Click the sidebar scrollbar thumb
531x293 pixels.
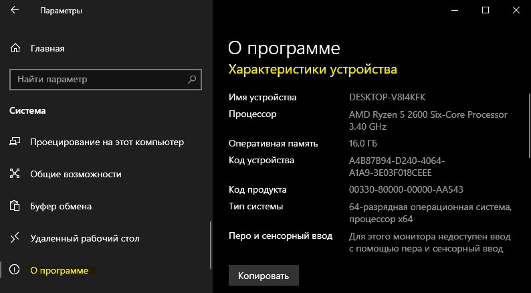[x=211, y=245]
